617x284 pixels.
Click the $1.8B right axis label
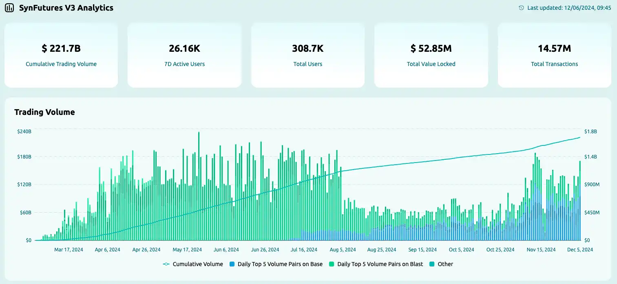590,132
